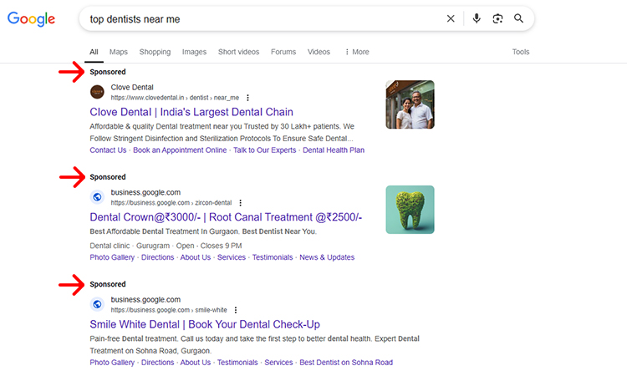The height and width of the screenshot is (376, 627).
Task: Select the All tab
Action: pyautogui.click(x=94, y=52)
